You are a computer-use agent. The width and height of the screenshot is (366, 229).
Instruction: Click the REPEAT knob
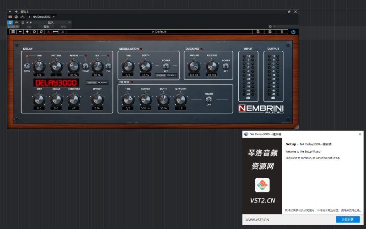click(x=74, y=66)
